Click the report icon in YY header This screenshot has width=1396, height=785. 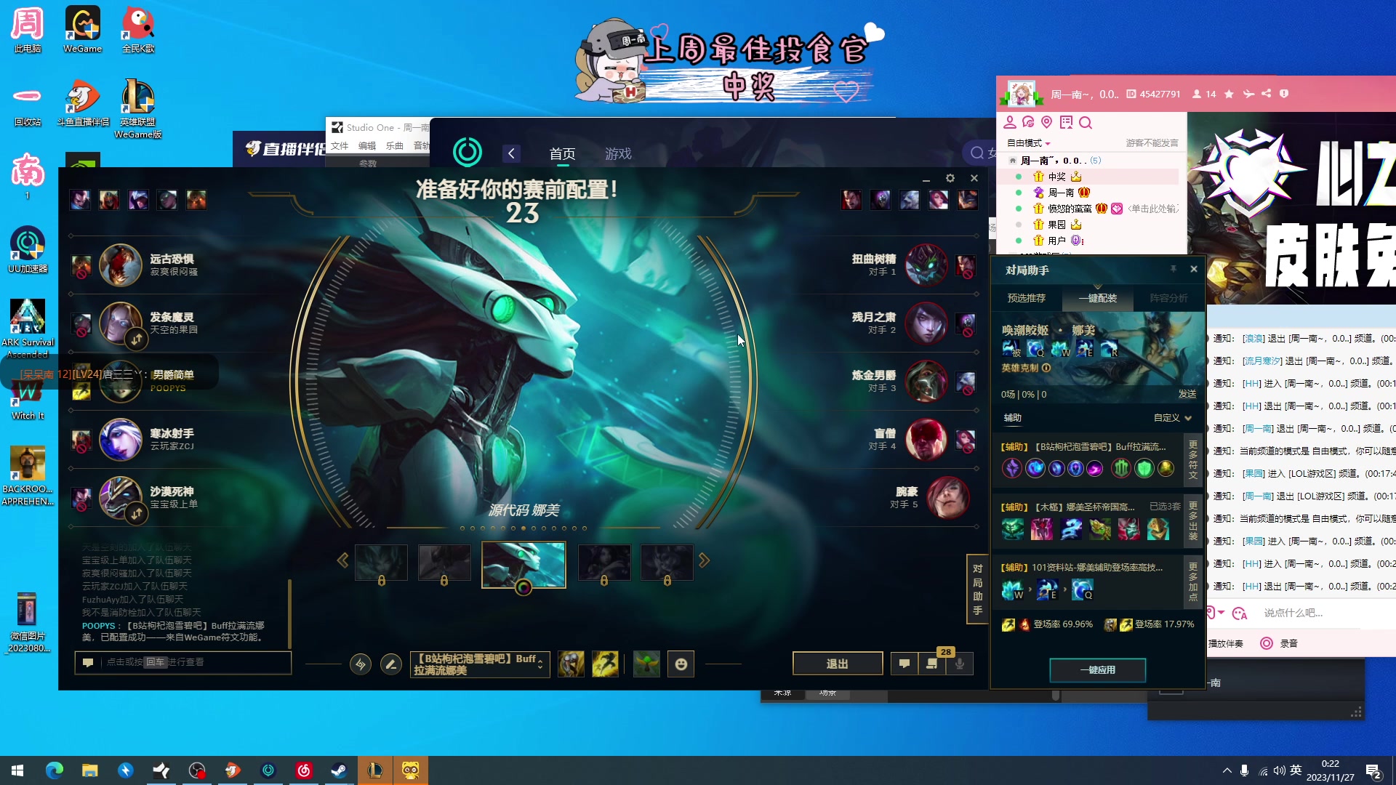pos(1284,94)
